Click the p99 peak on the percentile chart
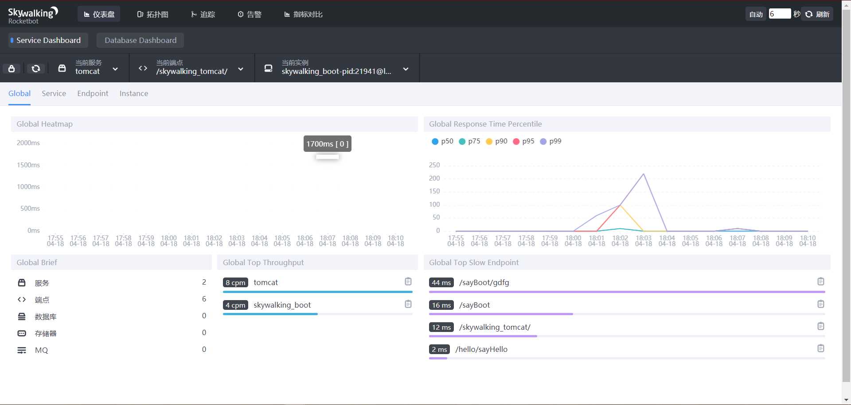Image resolution: width=851 pixels, height=405 pixels. click(x=644, y=174)
